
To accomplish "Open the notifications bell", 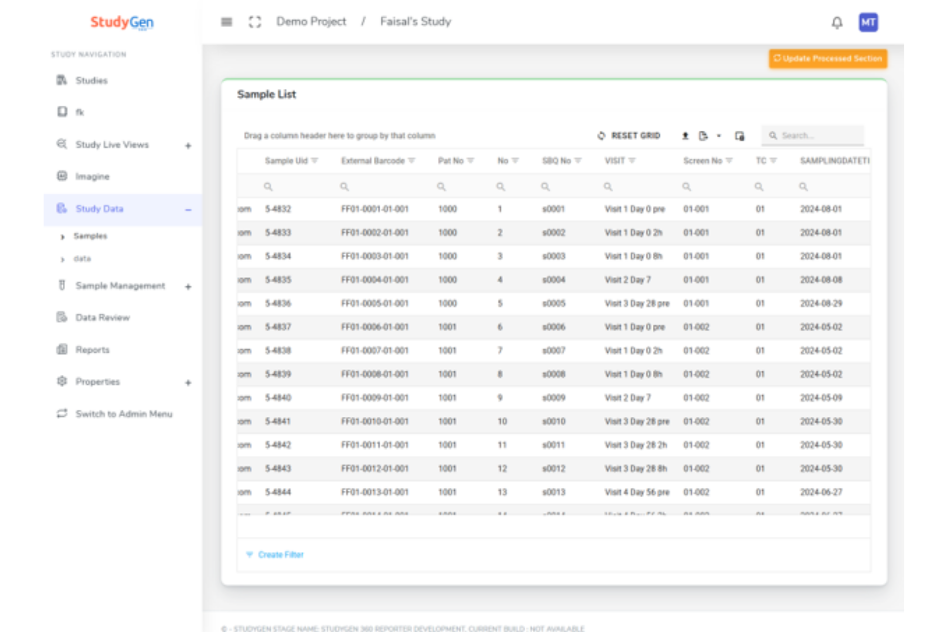I will [837, 23].
